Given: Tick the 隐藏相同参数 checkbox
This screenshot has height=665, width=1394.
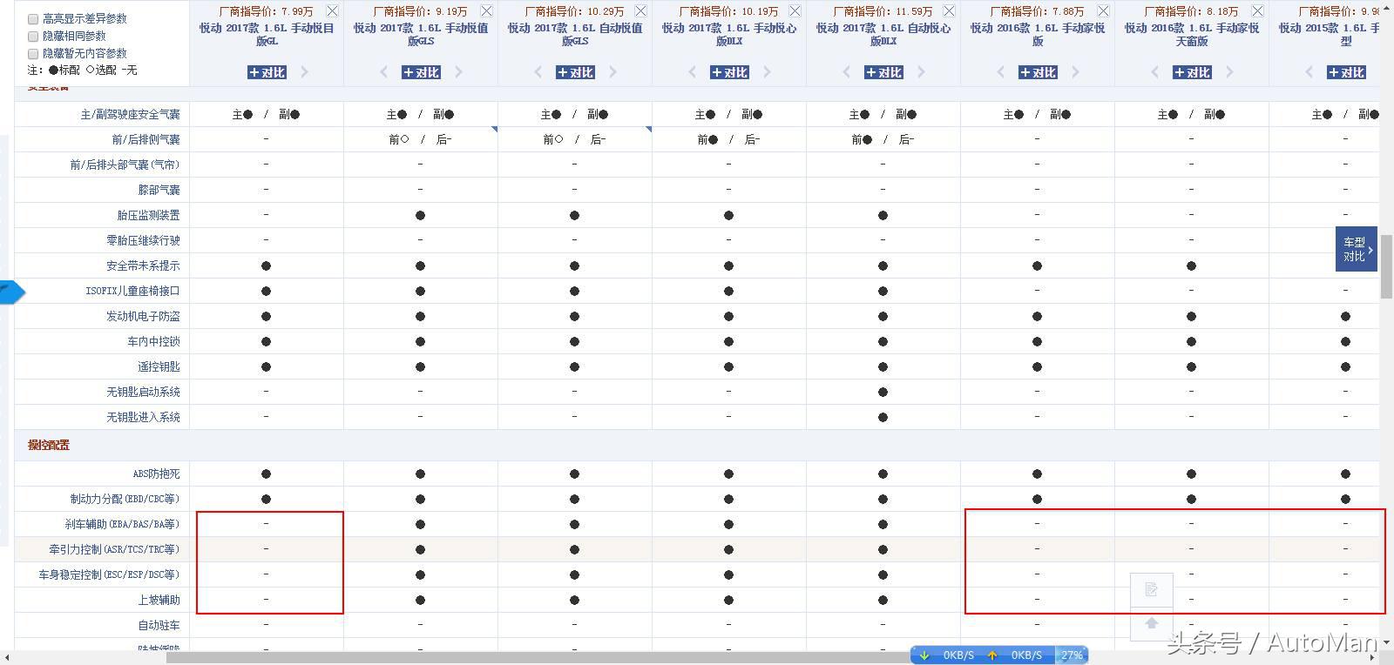Looking at the screenshot, I should [x=33, y=36].
